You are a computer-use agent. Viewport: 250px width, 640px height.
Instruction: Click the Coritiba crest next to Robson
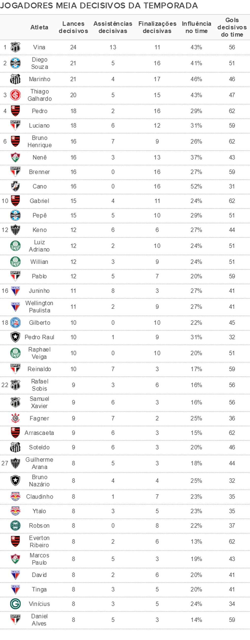(x=15, y=525)
